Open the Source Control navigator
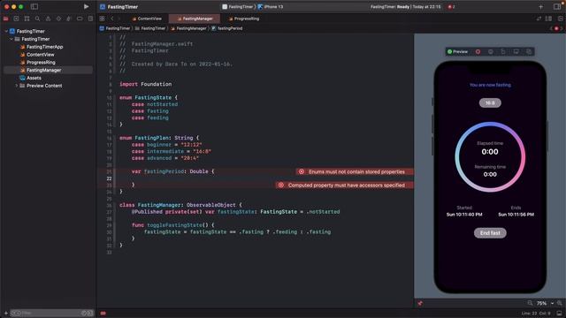Viewport: 566px width, 318px height. click(x=16, y=19)
